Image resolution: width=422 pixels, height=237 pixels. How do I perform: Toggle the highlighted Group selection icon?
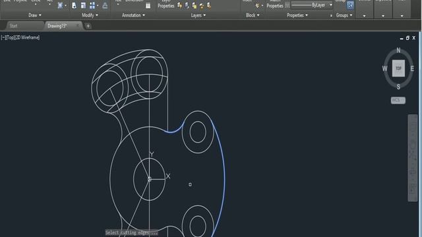(350, 5)
